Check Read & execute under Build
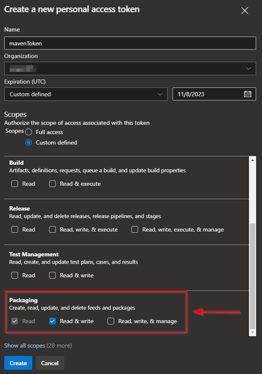The width and height of the screenshot is (262, 374). click(52, 184)
